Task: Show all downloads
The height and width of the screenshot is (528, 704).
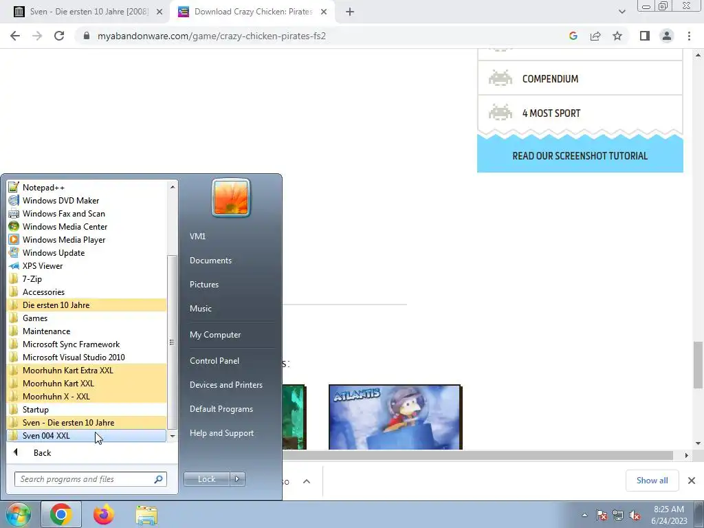Action: click(652, 481)
